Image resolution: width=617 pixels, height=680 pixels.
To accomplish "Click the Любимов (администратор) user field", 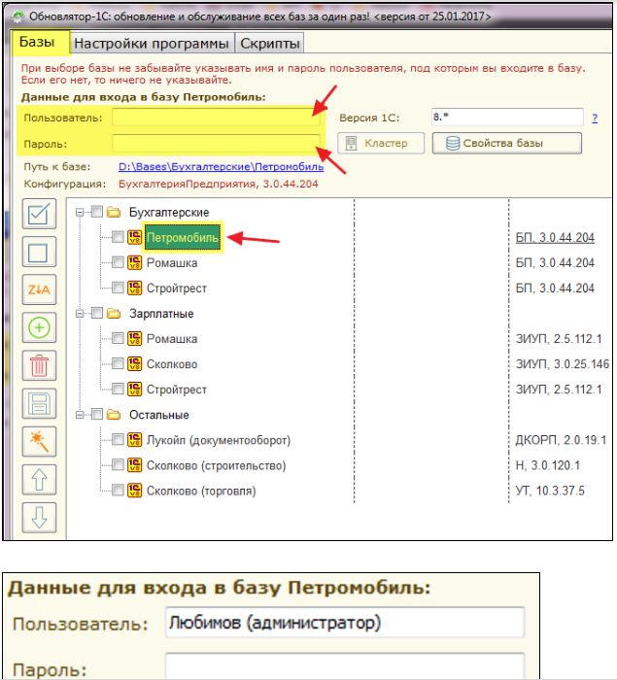I will [x=345, y=623].
